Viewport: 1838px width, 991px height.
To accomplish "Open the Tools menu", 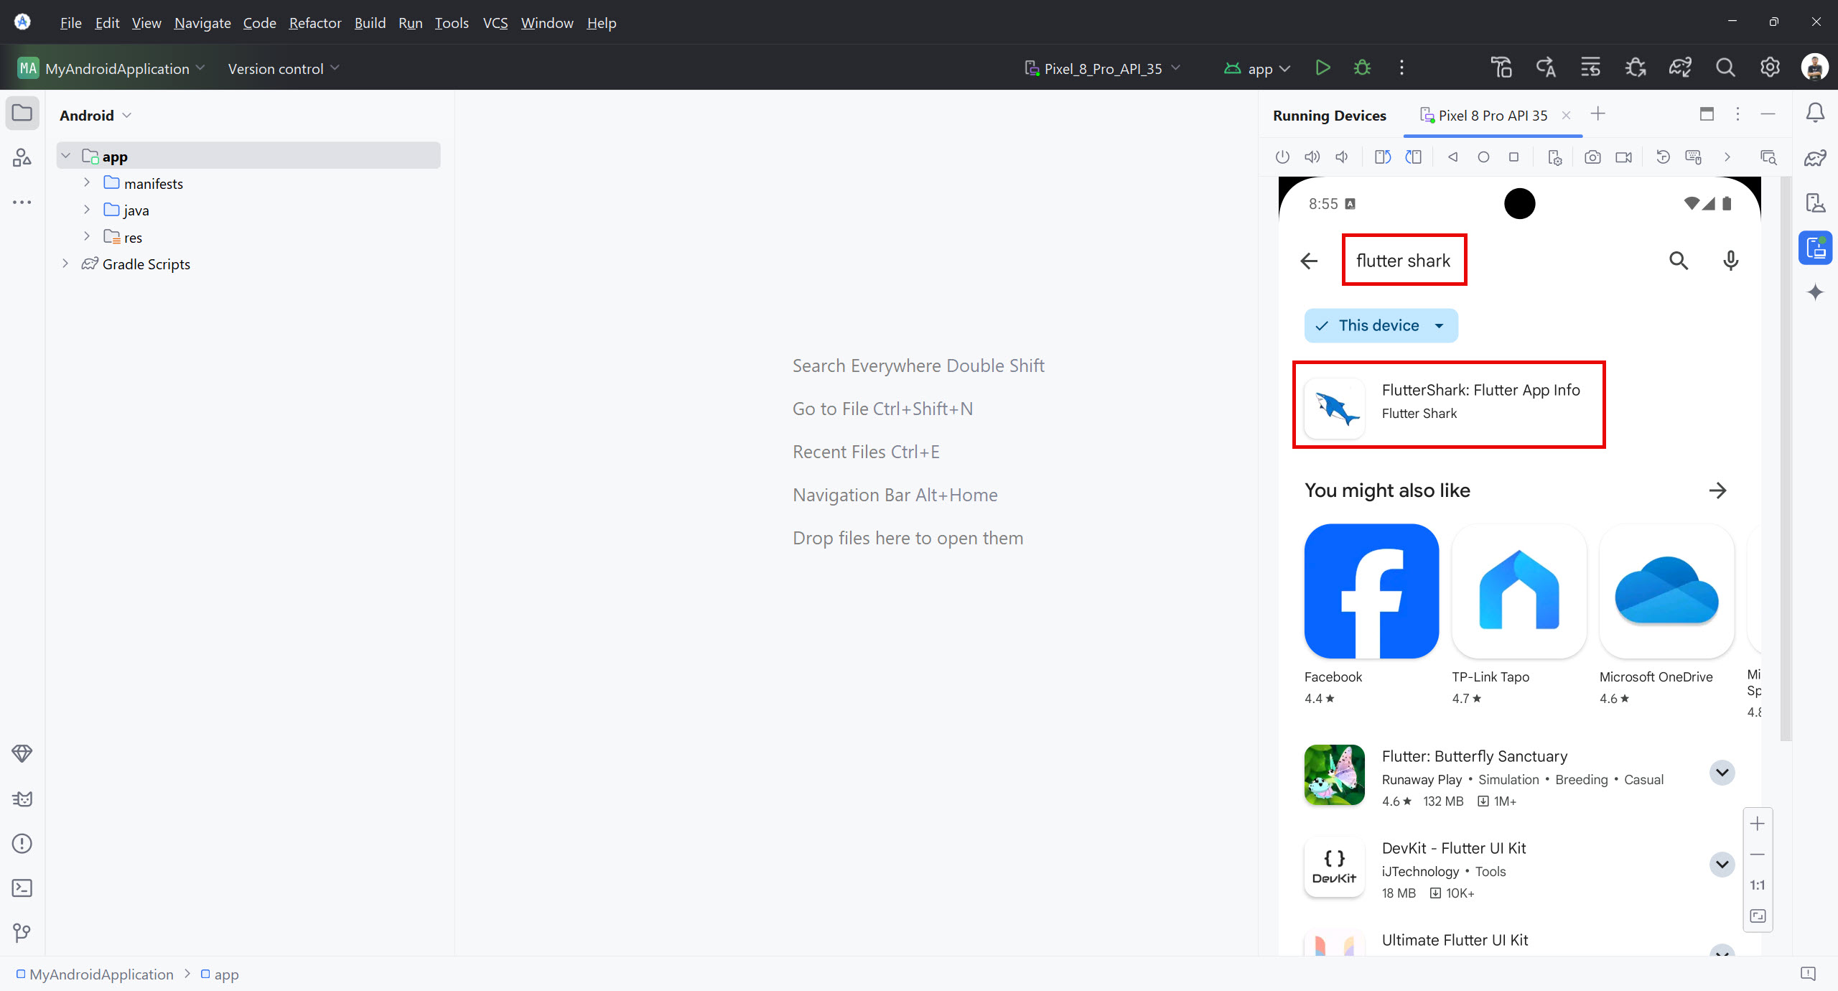I will [452, 23].
